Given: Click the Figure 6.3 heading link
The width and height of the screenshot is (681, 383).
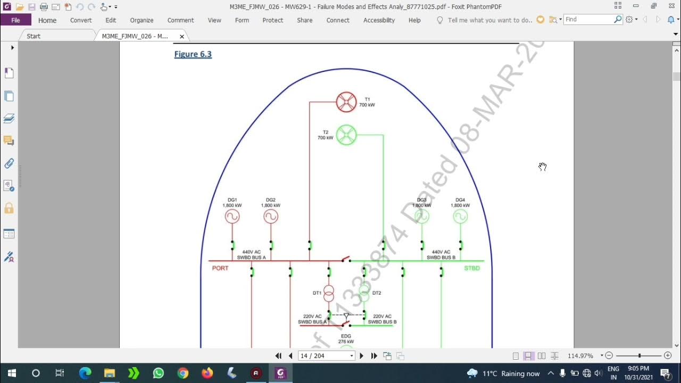Looking at the screenshot, I should click(193, 54).
